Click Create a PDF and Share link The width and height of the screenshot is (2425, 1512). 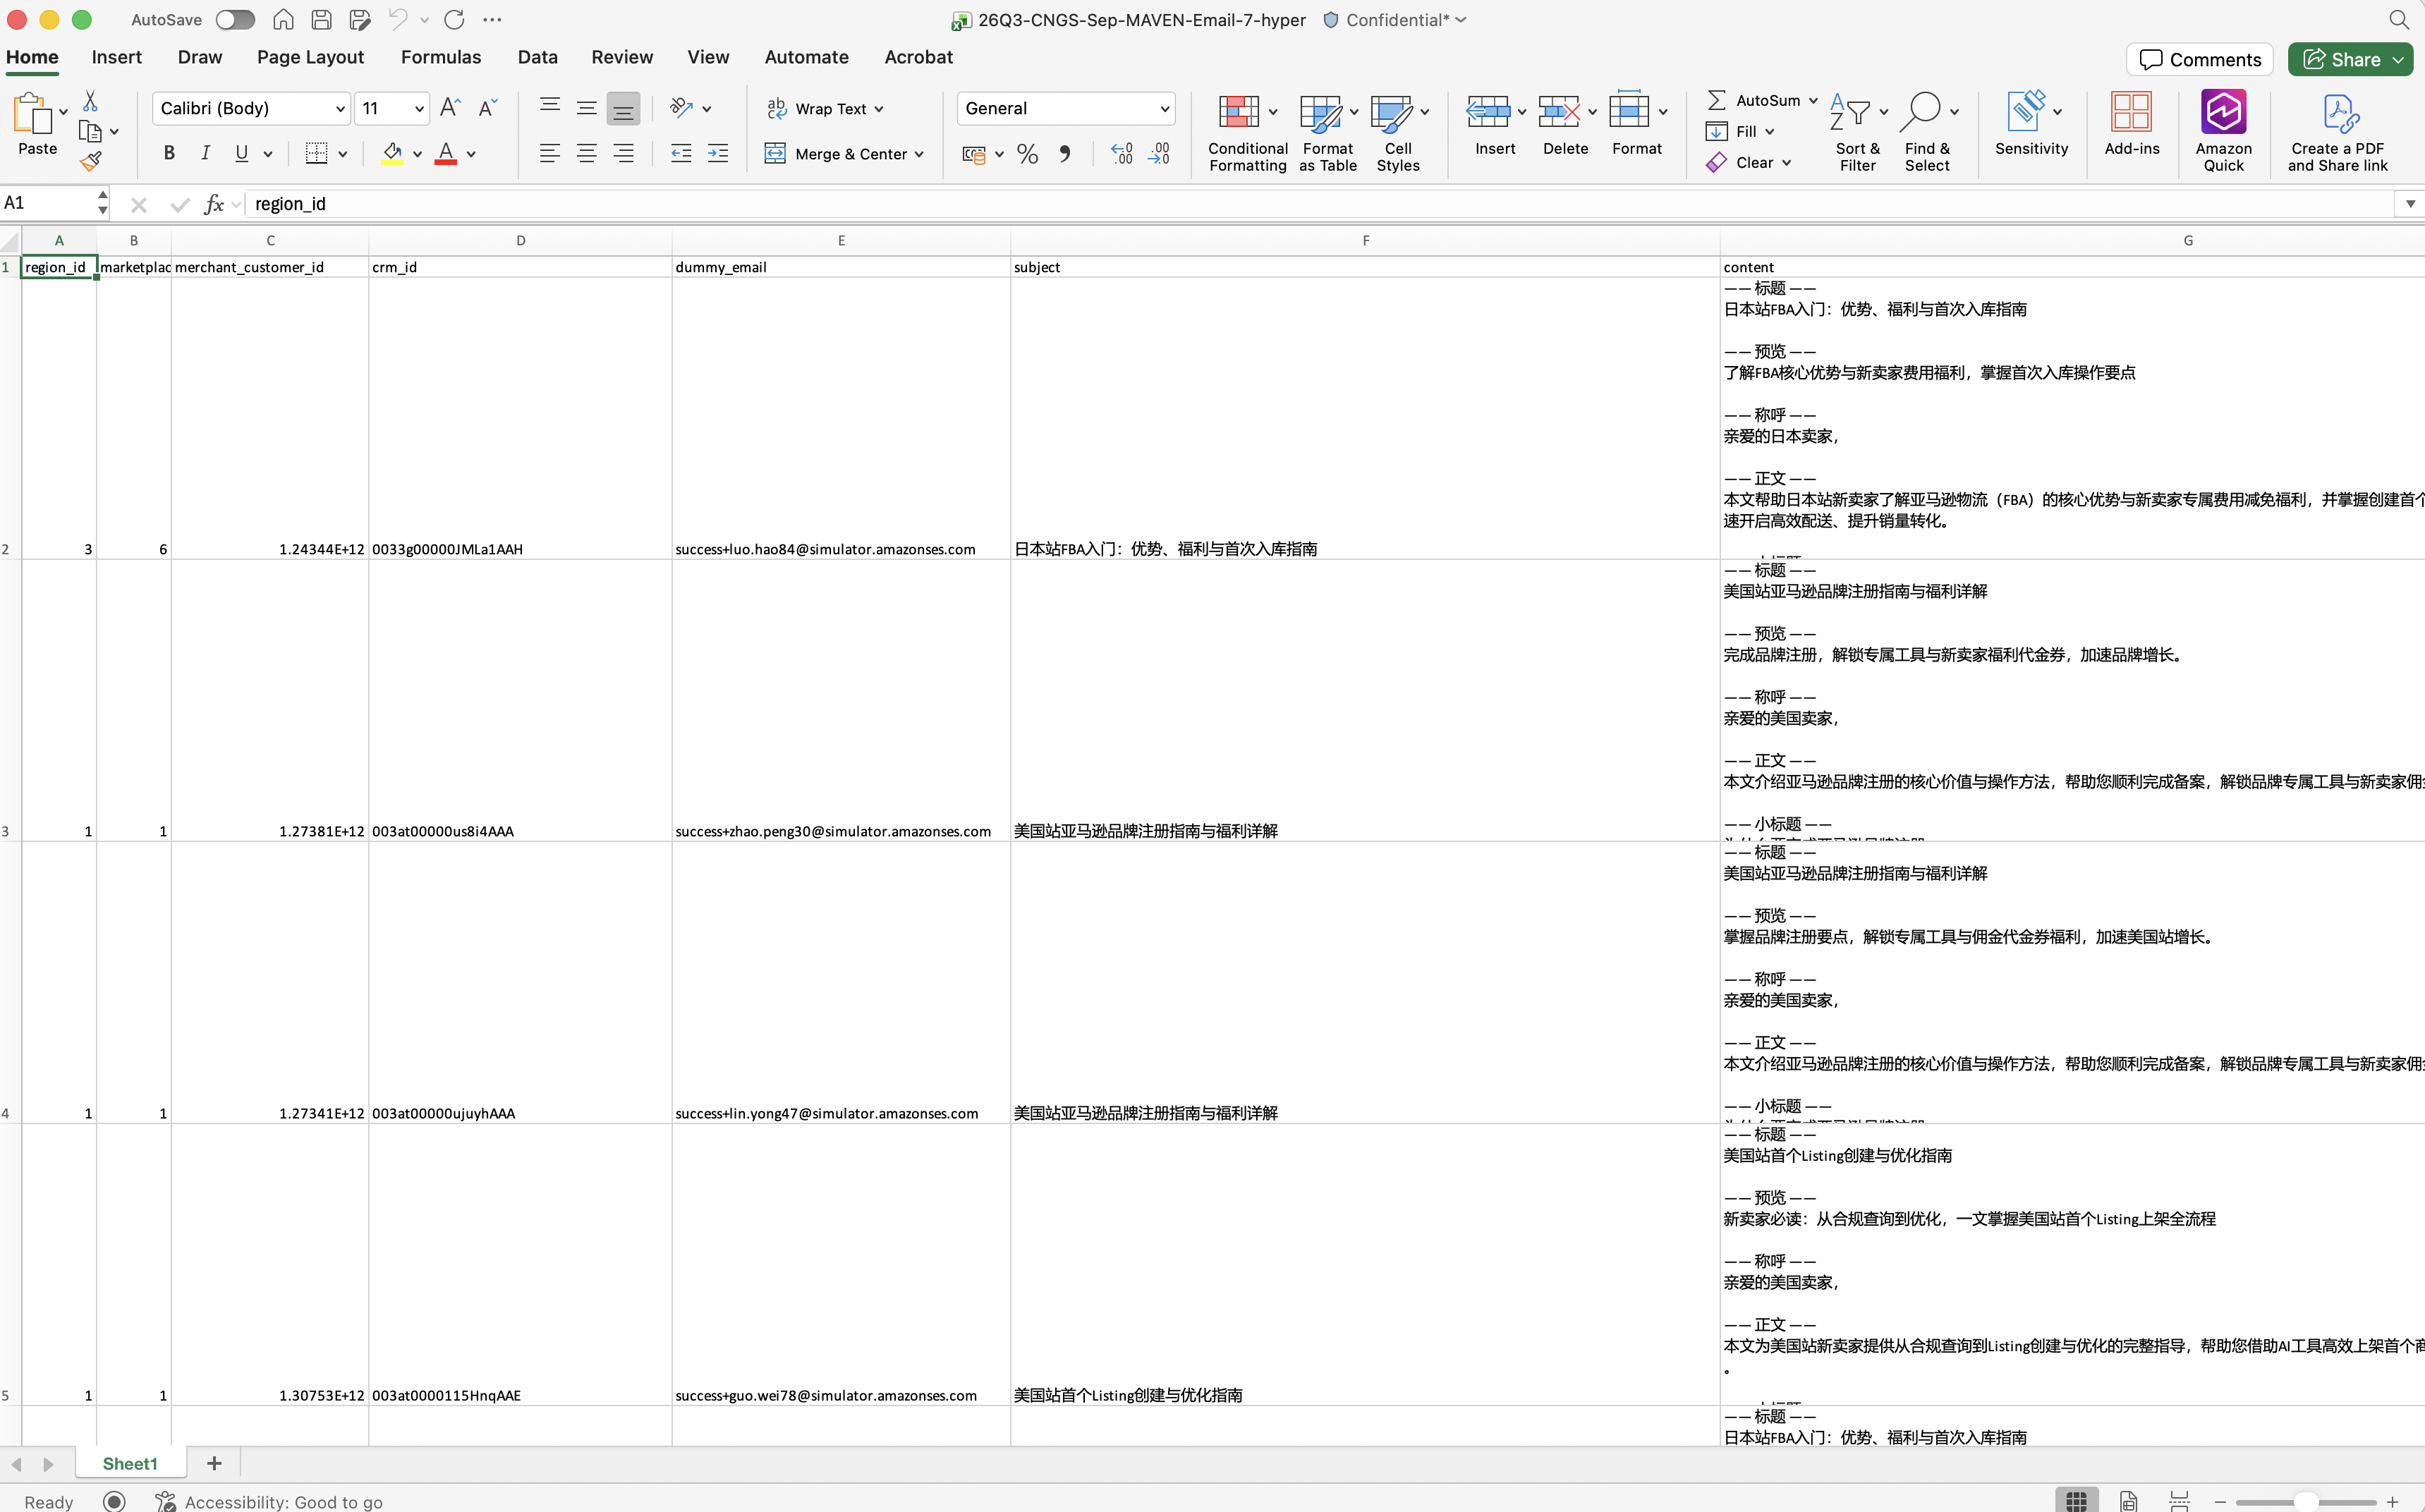click(2337, 133)
